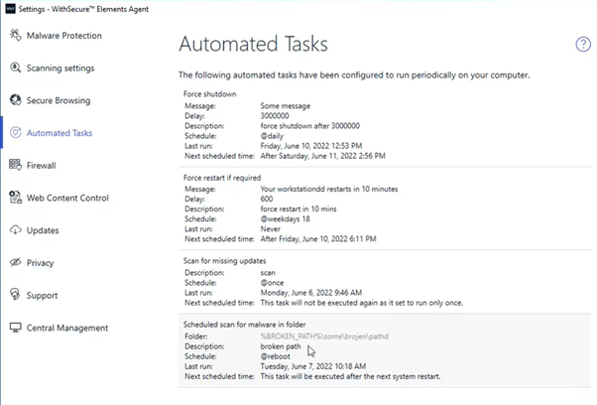Click the Support headset icon

tap(15, 295)
